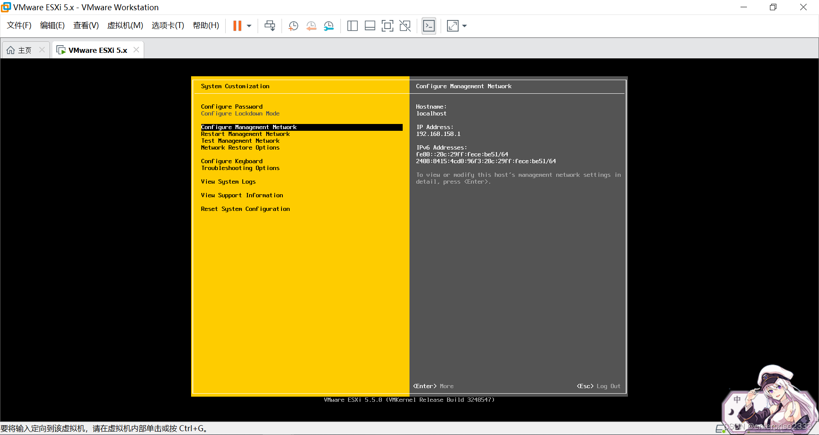This screenshot has width=819, height=435.
Task: Take a snapshot of this virtual machine
Action: pyautogui.click(x=293, y=26)
